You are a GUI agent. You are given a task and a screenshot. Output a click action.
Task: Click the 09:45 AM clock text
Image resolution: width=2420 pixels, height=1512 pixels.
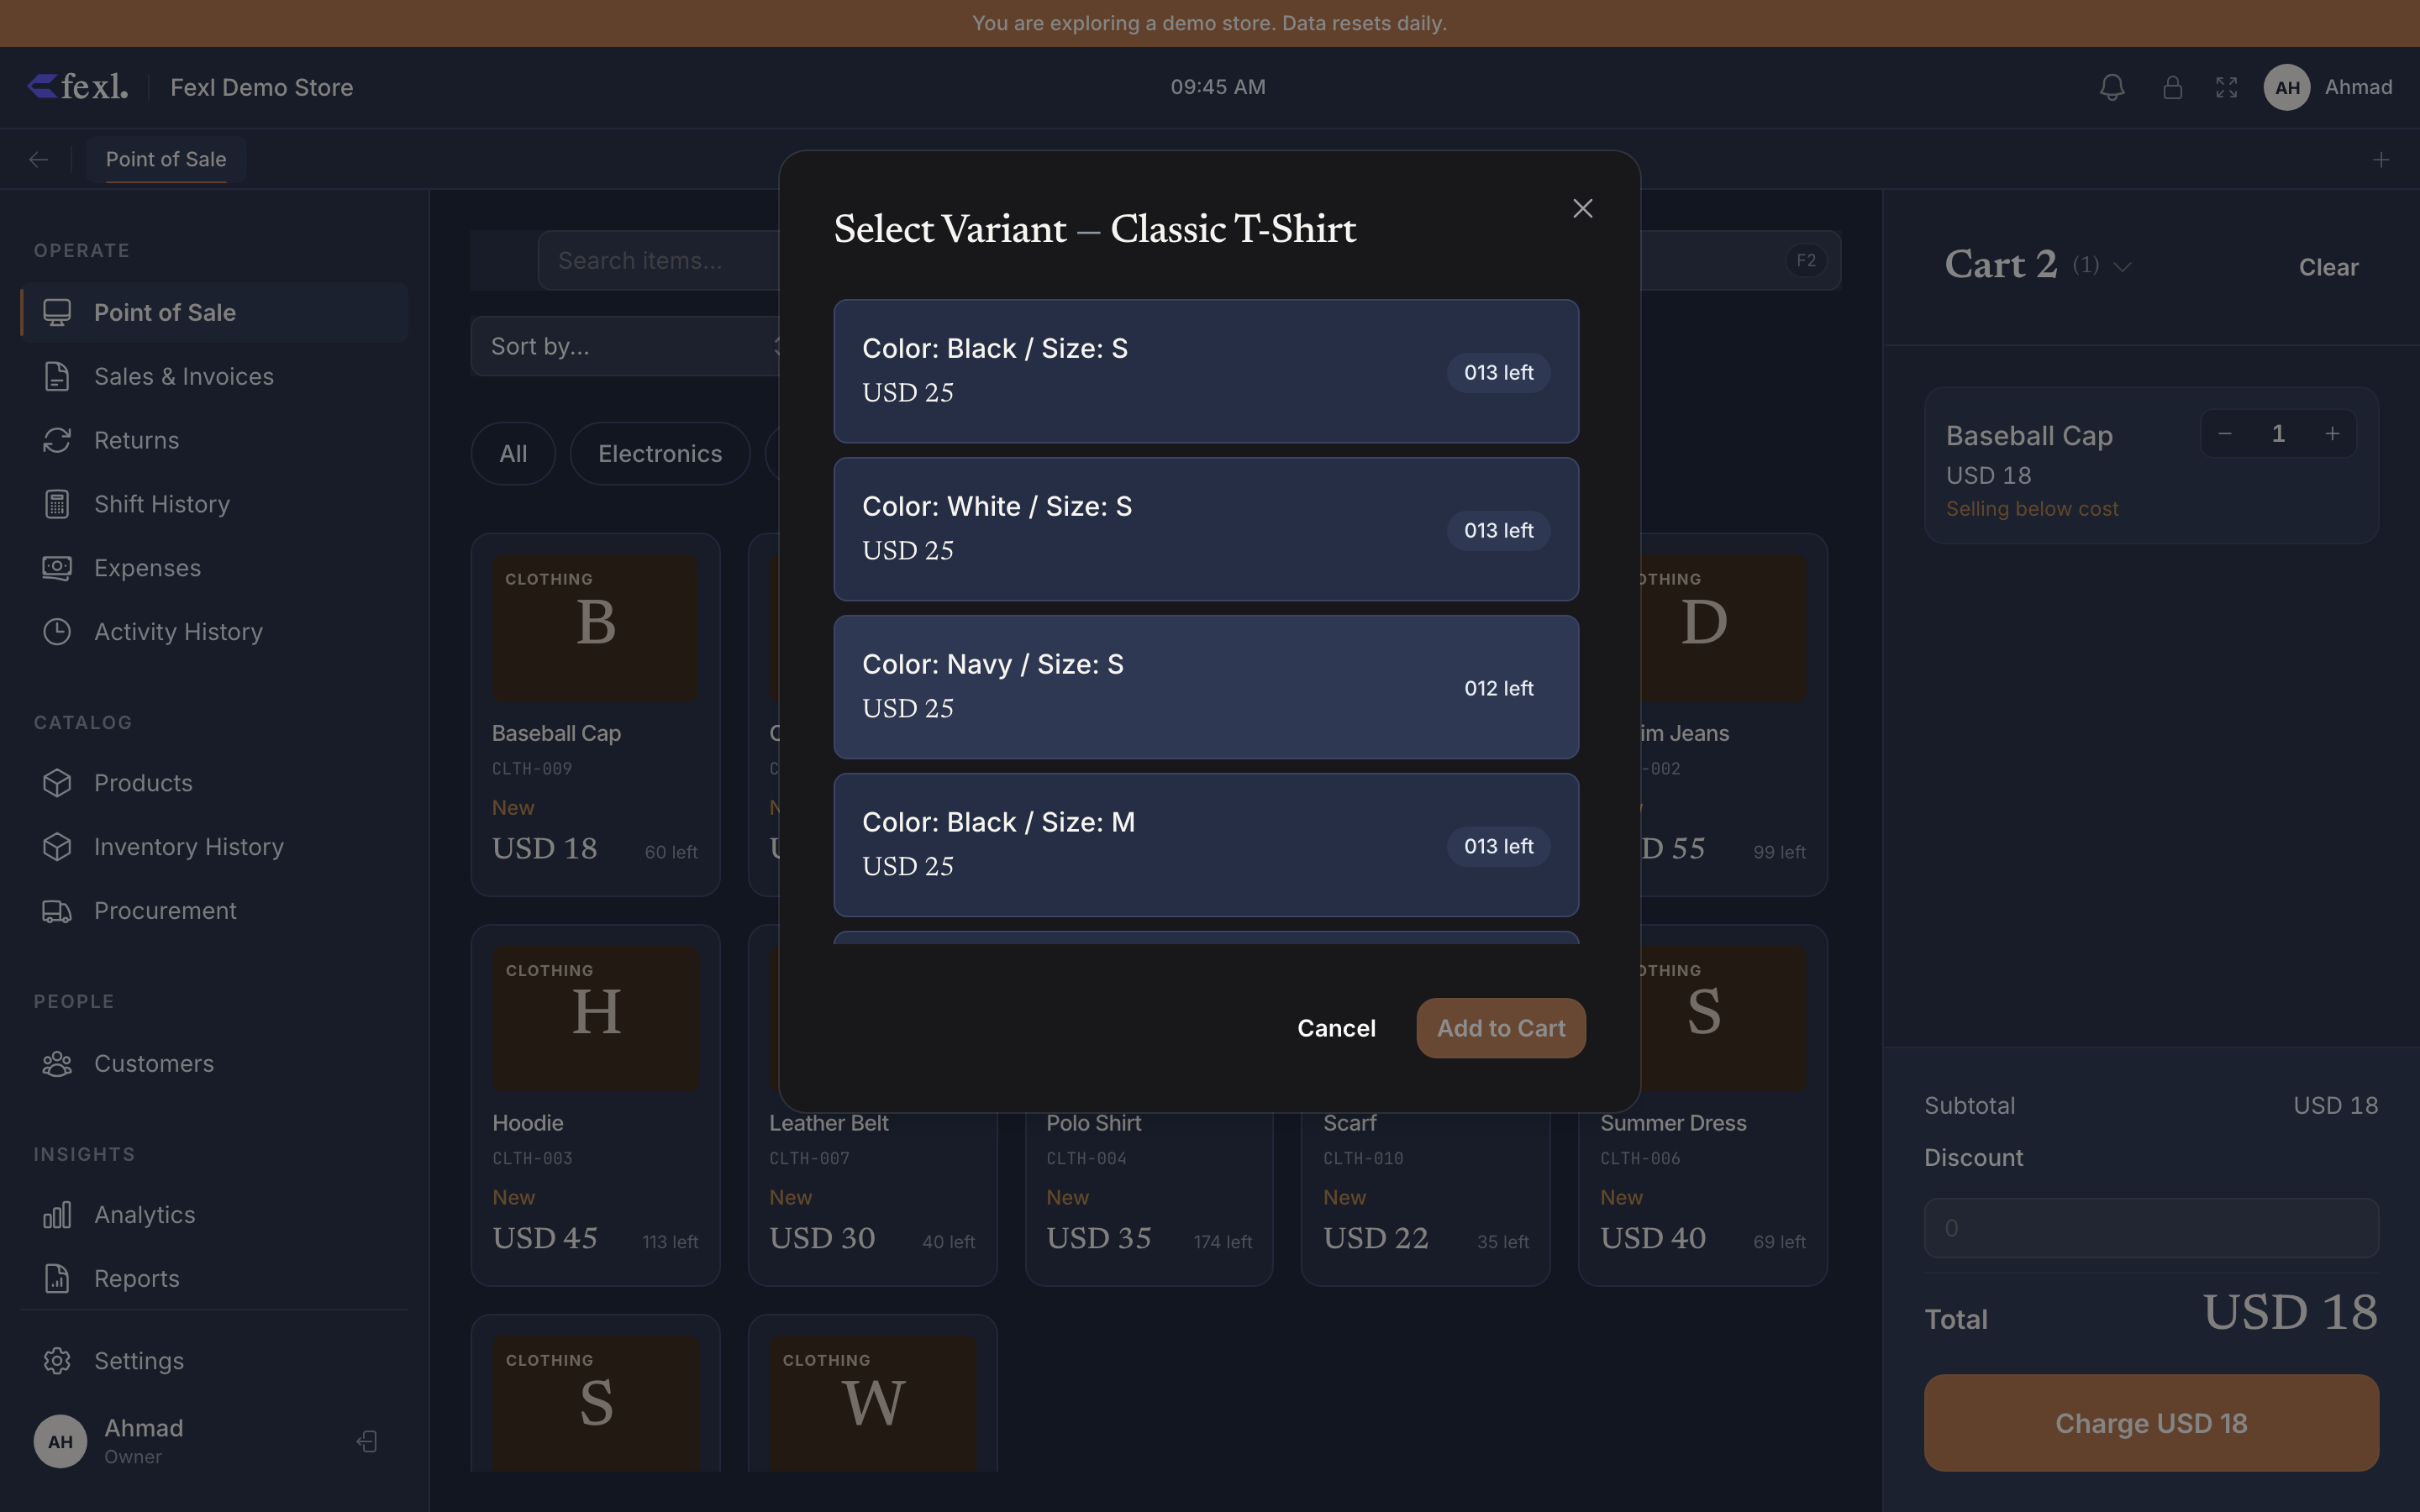coord(1218,87)
